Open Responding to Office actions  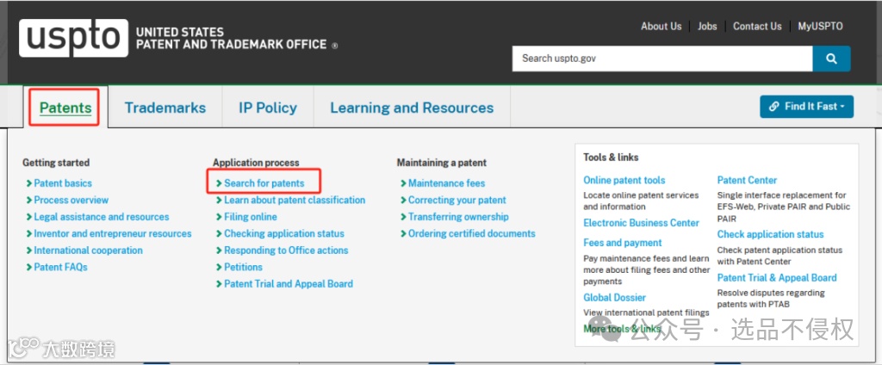pos(286,251)
